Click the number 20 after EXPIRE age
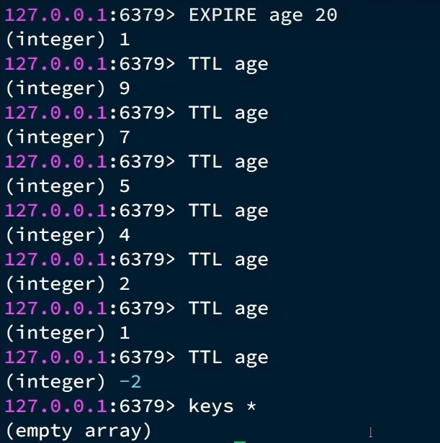Image resolution: width=440 pixels, height=443 pixels. (326, 15)
